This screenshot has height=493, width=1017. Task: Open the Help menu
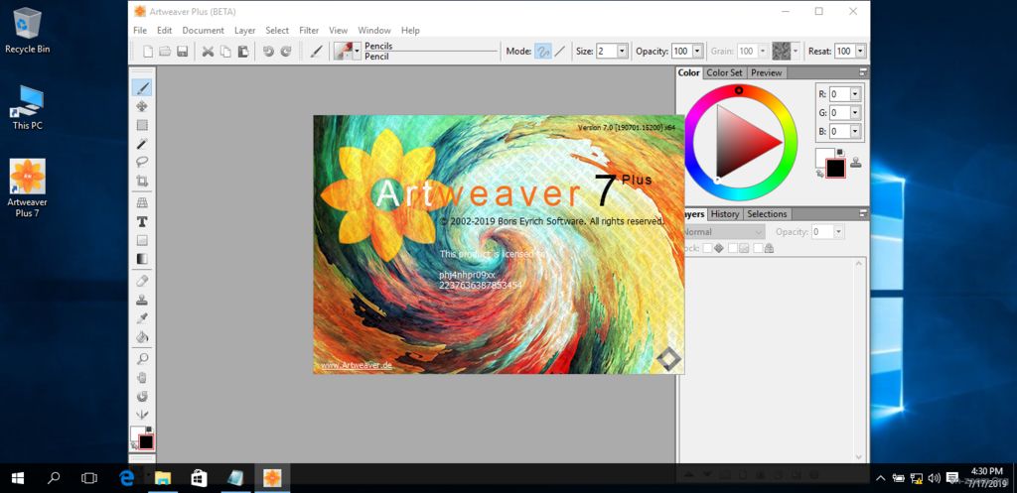tap(410, 31)
